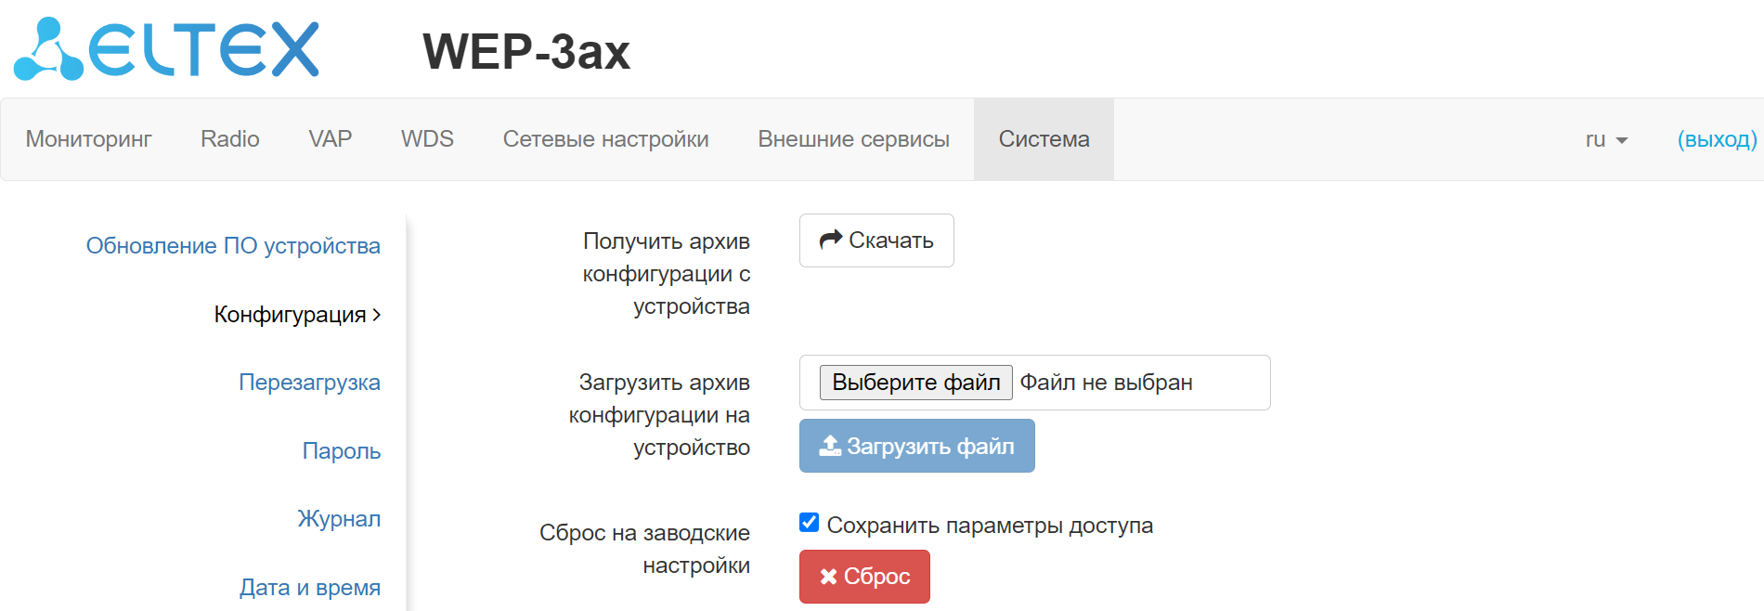The width and height of the screenshot is (1764, 611).
Task: Open the Журнал sidebar link
Action: tap(339, 519)
